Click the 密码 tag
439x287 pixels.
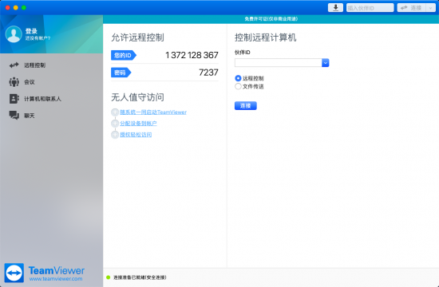[x=121, y=73]
